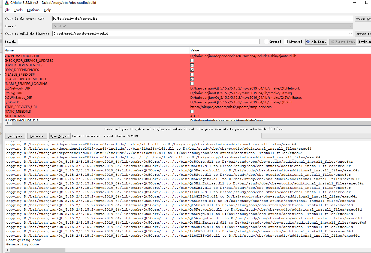Screen dimensions: 371x253
Task: Click the Qt5Network cmake path value
Action: [x=245, y=88]
